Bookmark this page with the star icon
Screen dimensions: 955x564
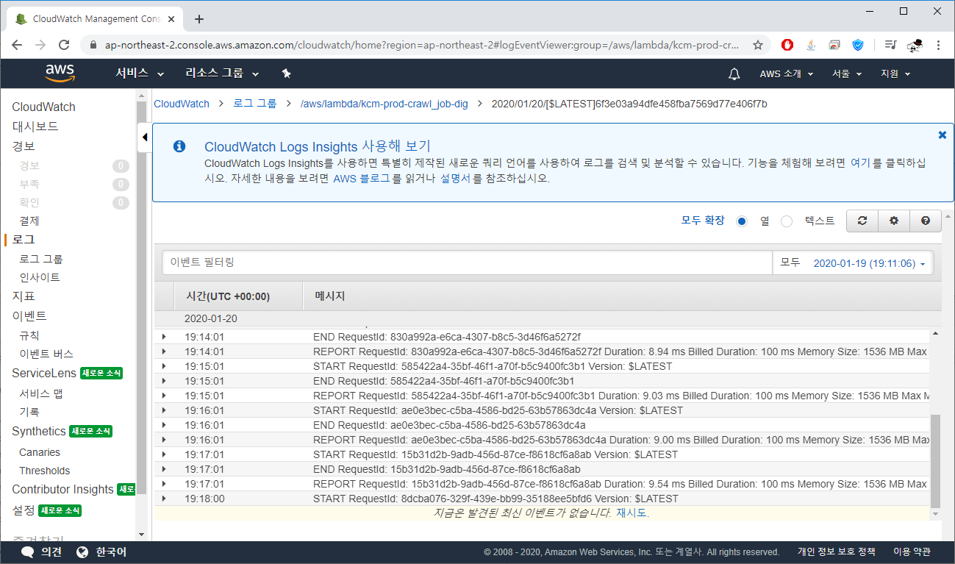tap(757, 45)
